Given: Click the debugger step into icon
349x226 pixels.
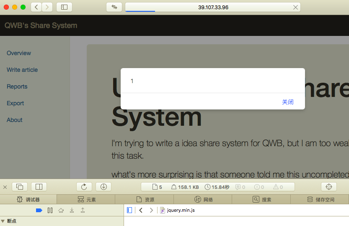Looking at the screenshot, I should [72, 210].
